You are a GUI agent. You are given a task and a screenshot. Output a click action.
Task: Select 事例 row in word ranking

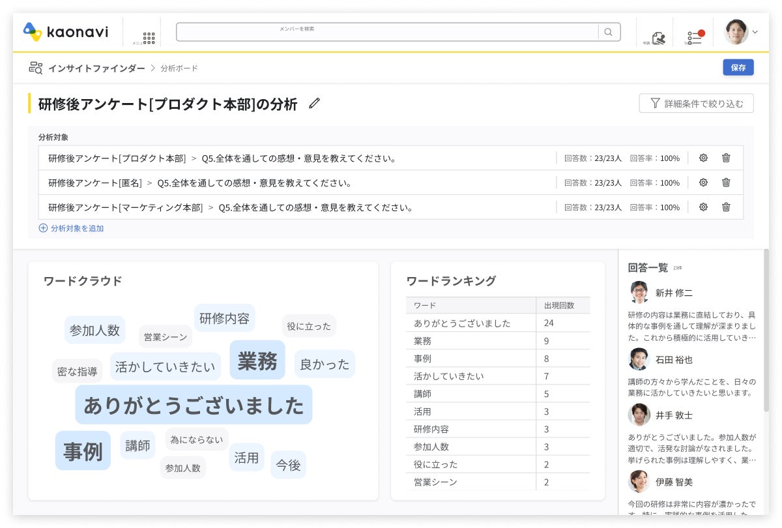pyautogui.click(x=498, y=358)
